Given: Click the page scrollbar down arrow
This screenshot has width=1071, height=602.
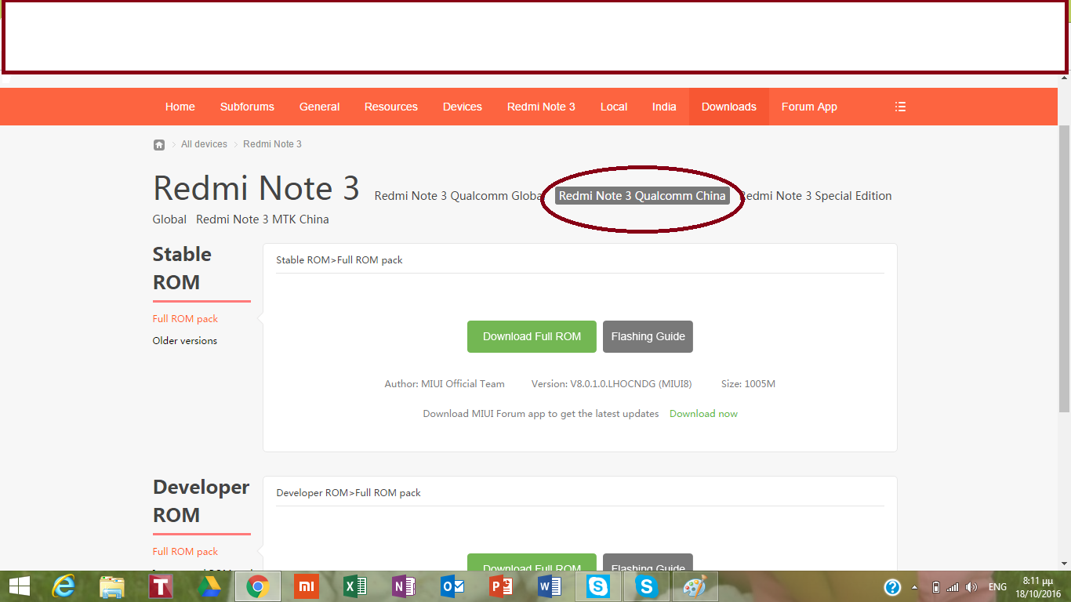Looking at the screenshot, I should point(1065,564).
